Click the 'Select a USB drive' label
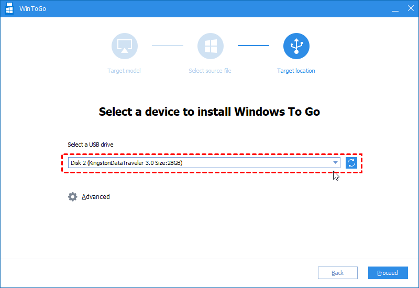The image size is (419, 288). coord(91,145)
